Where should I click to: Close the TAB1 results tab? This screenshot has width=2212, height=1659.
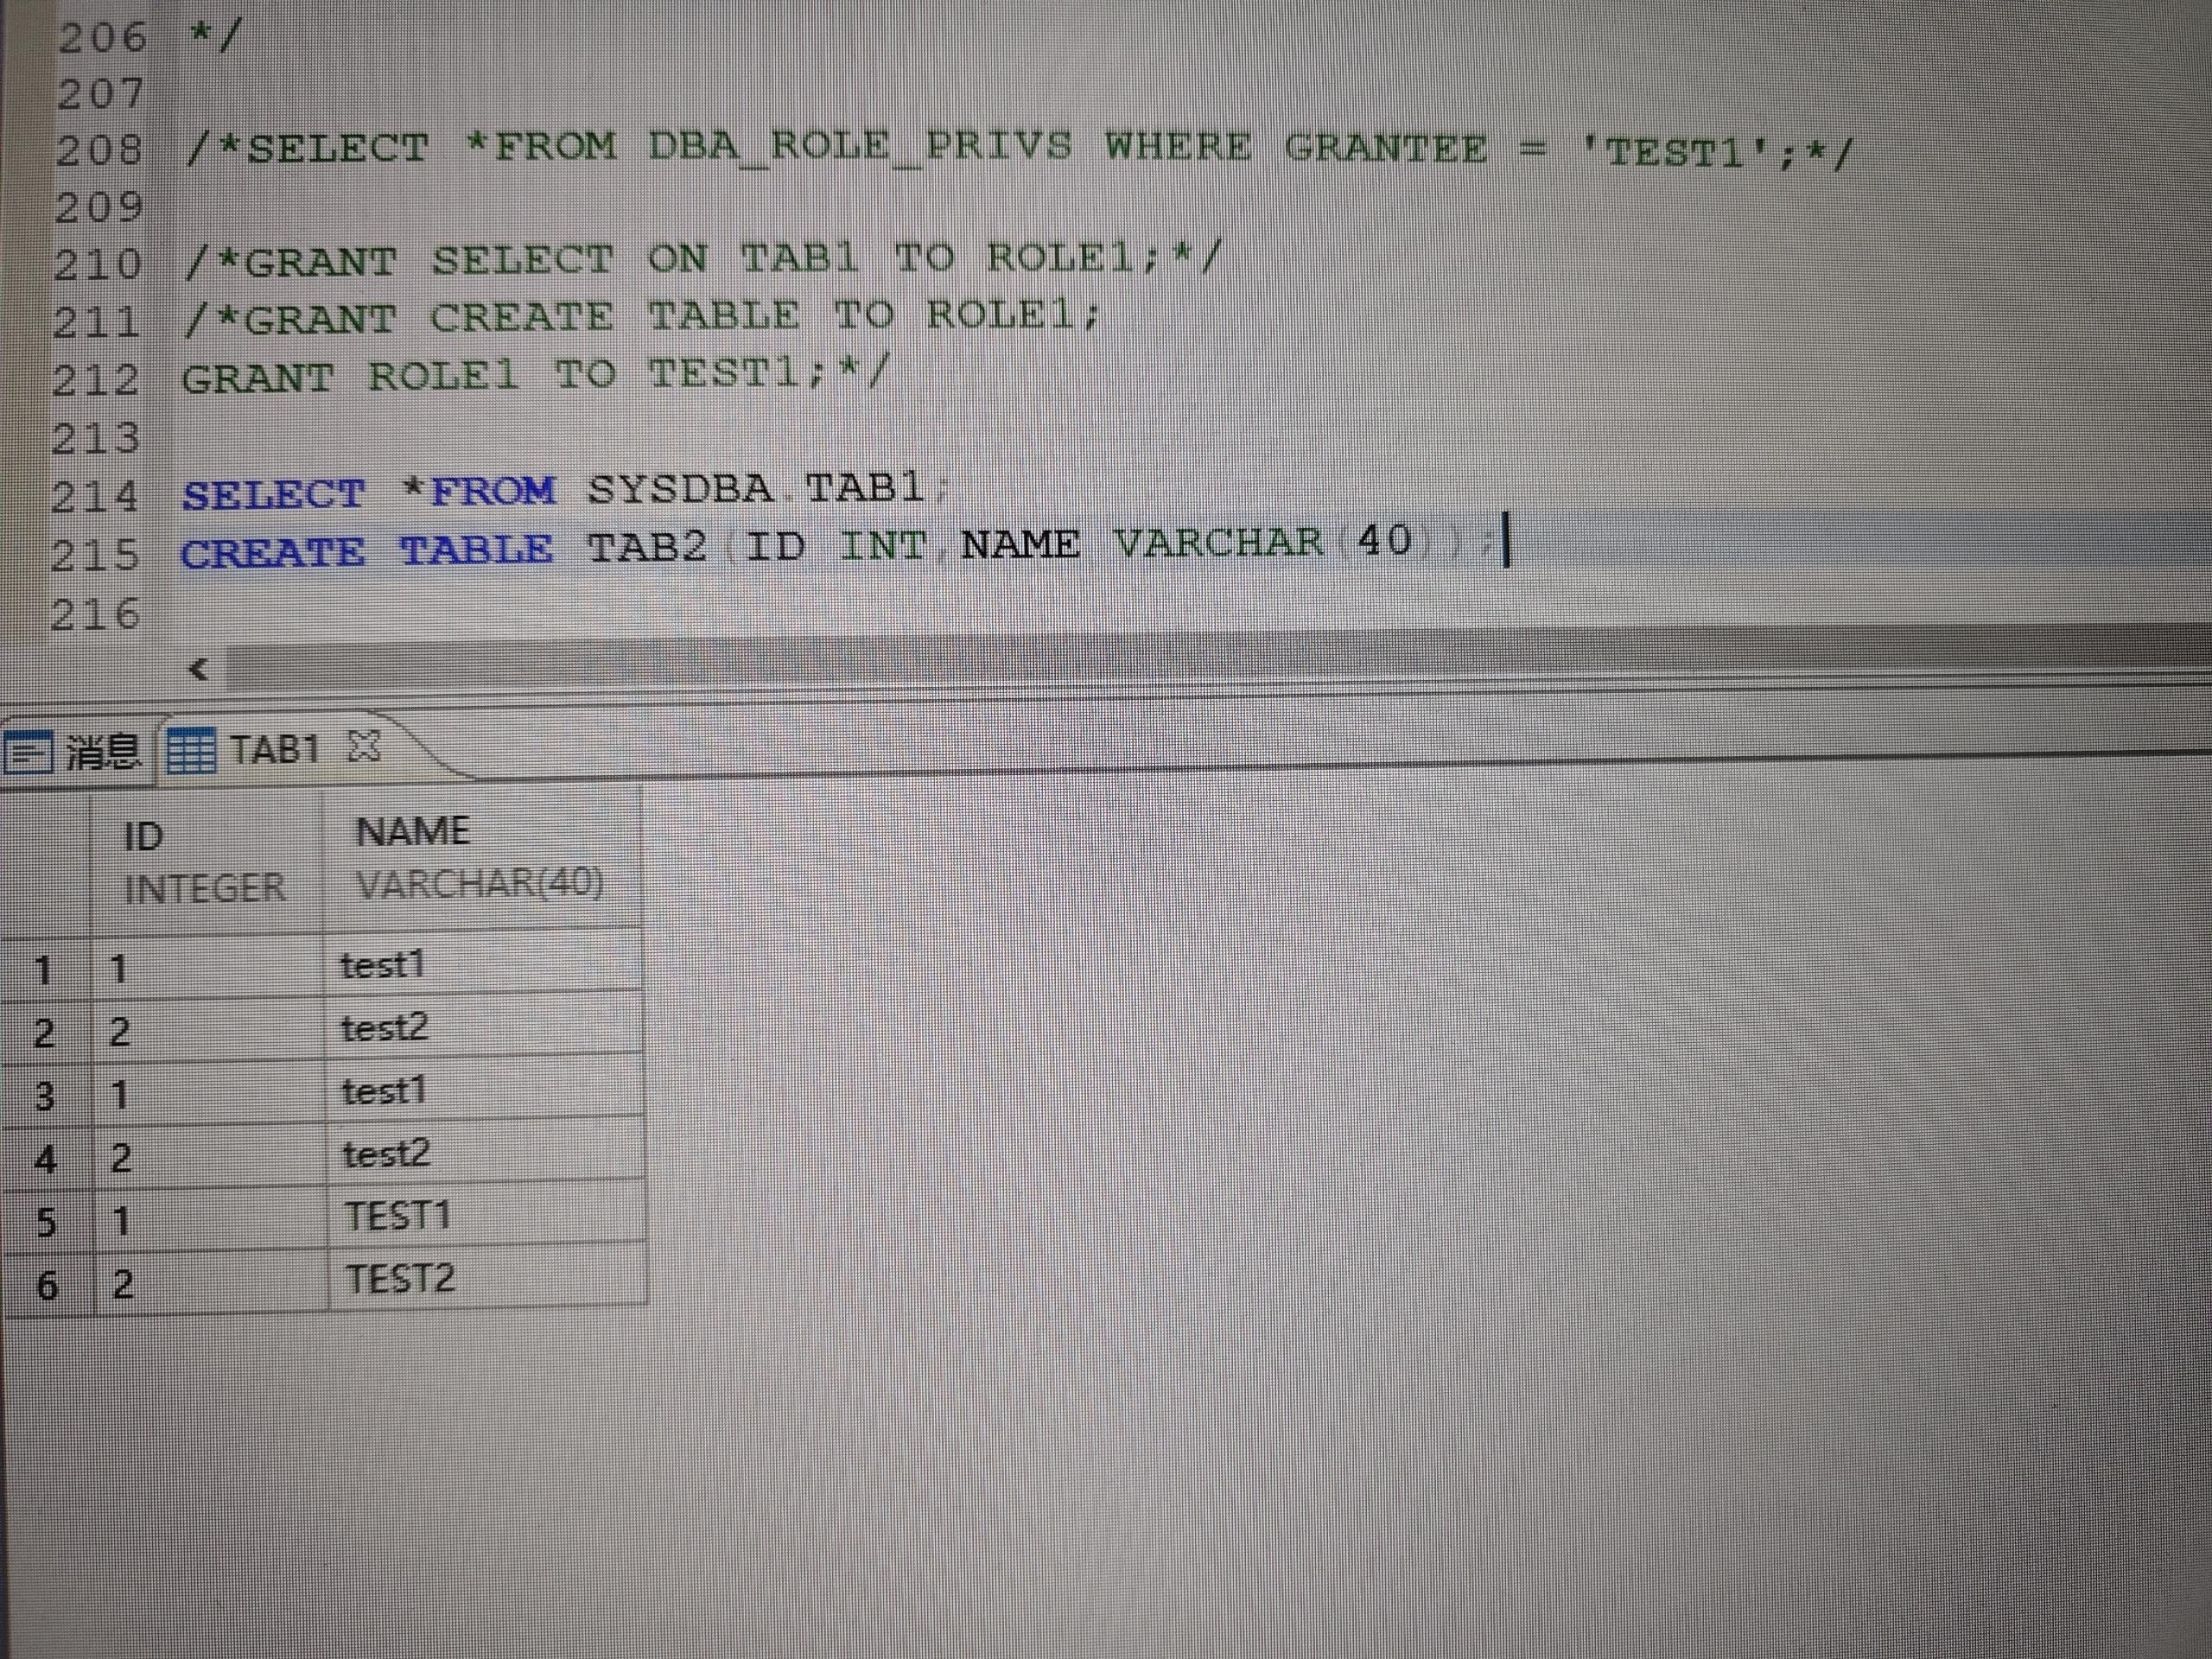[364, 746]
